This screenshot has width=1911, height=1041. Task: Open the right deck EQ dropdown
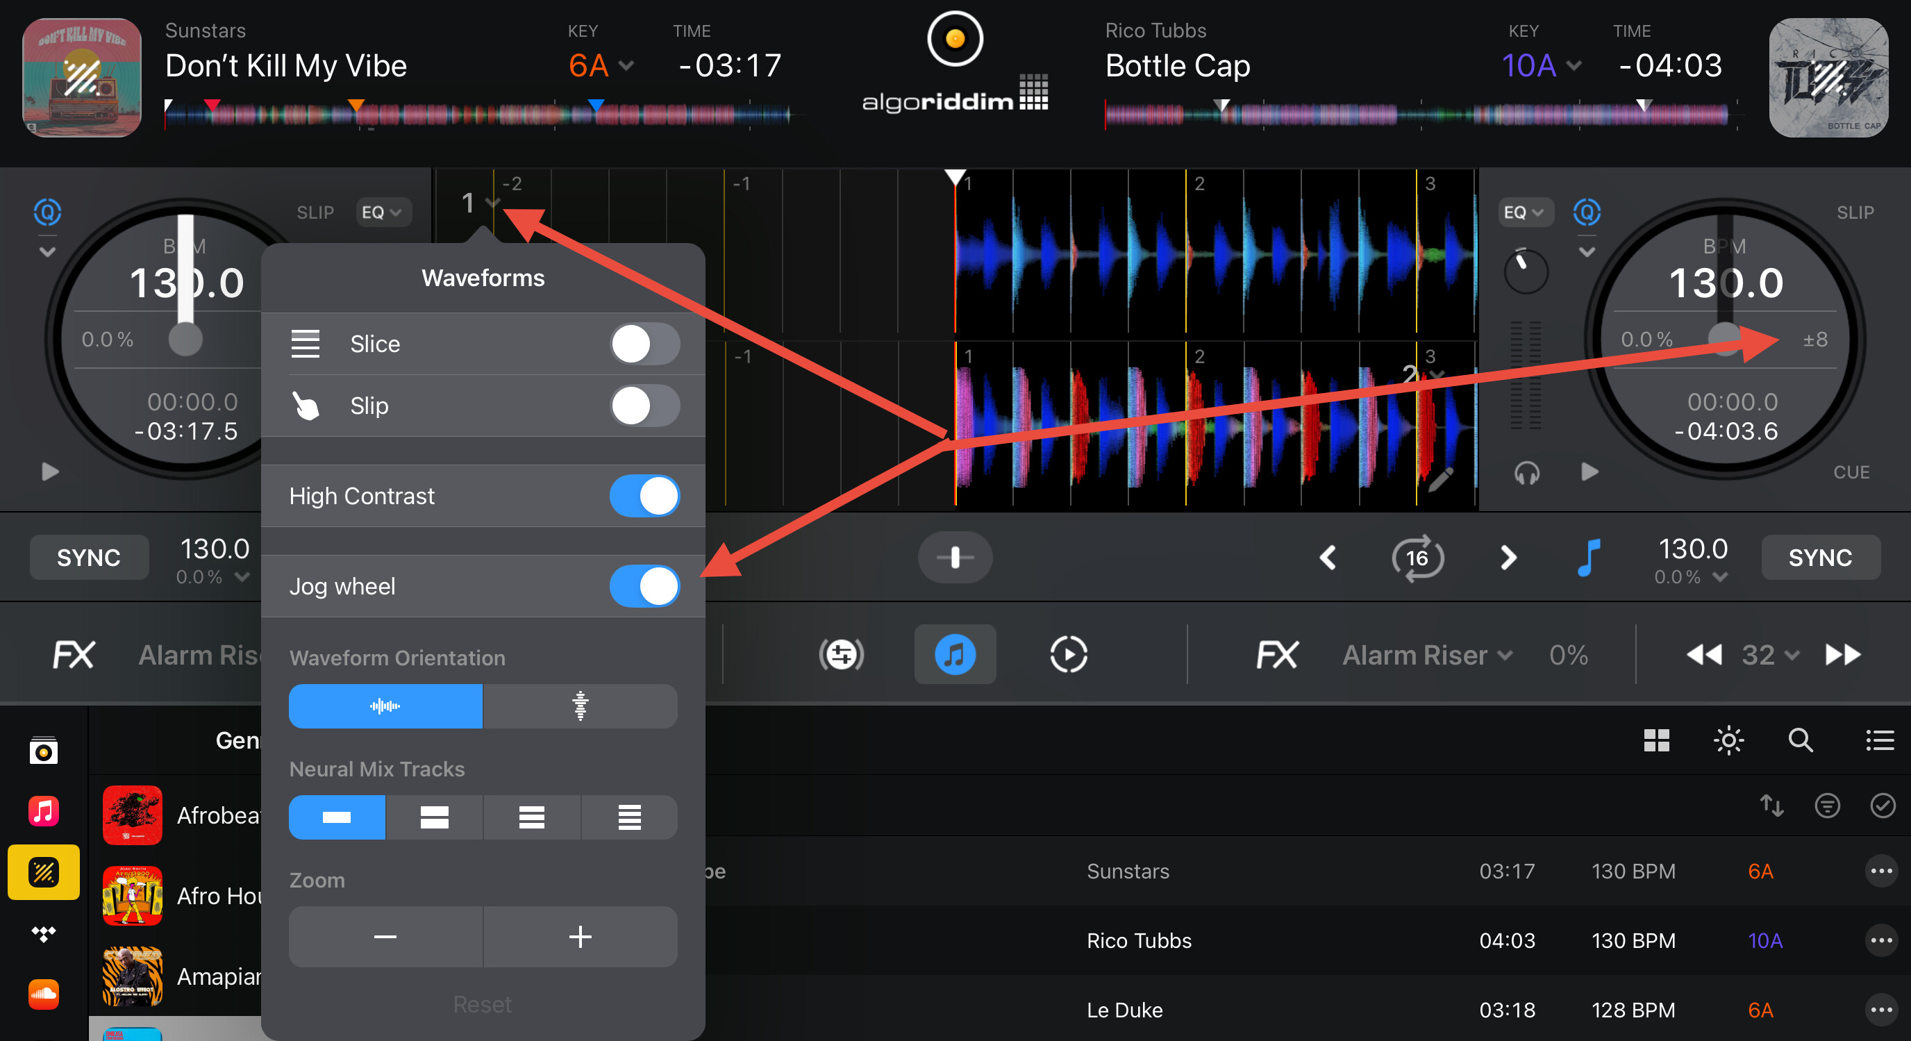(1523, 213)
